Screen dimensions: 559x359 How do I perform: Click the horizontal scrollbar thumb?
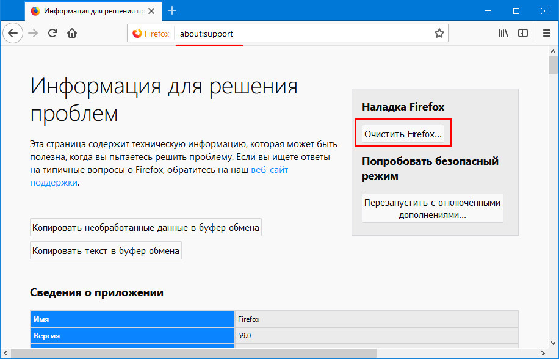coord(193,353)
